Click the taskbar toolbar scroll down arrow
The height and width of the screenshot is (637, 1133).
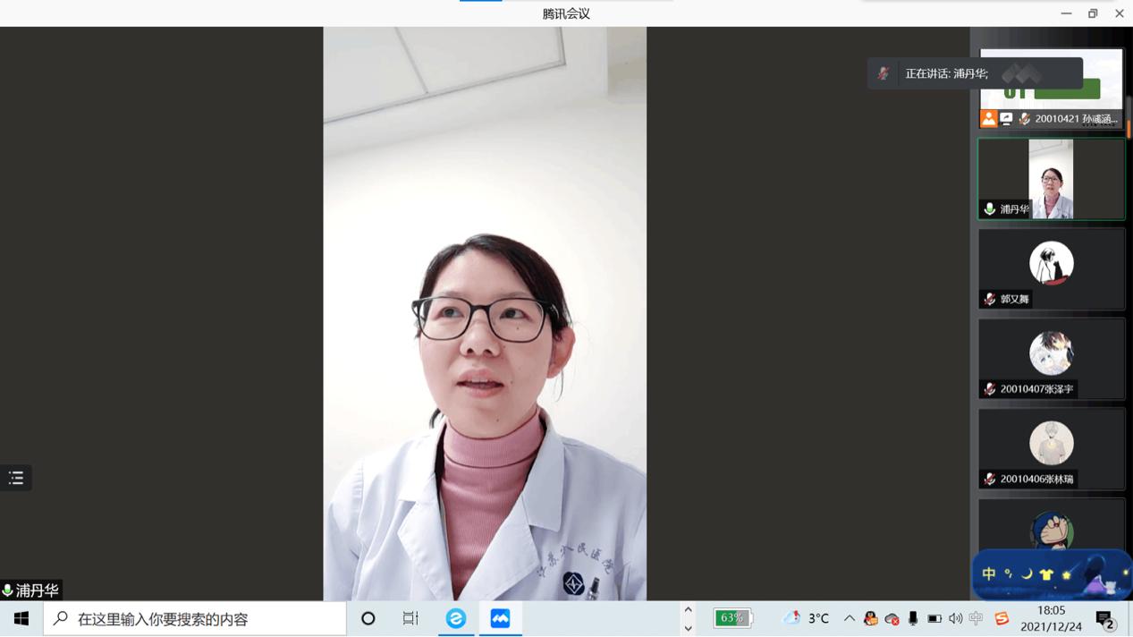688,628
